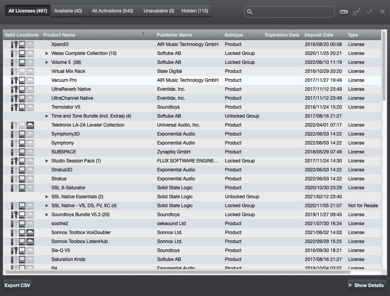Click the 'Universal Audio, Inc.' publisher cell
The width and height of the screenshot is (390, 296).
[x=178, y=125]
